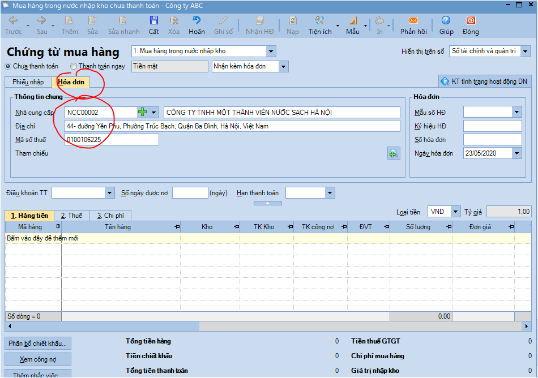The height and width of the screenshot is (378, 538).
Task: Add a new supplier with green plus
Action: [142, 112]
